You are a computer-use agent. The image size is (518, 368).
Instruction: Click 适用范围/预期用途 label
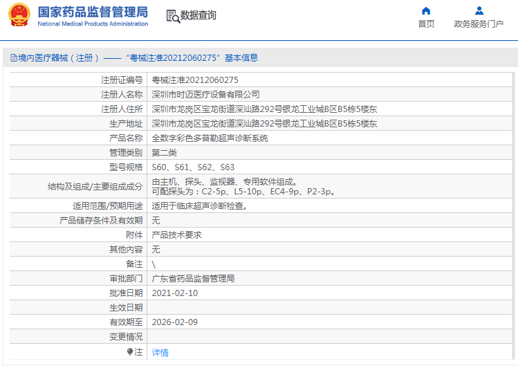108,206
